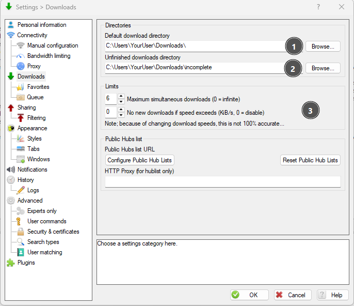
Task: Select Filtering under Sharing
Action: coord(36,118)
